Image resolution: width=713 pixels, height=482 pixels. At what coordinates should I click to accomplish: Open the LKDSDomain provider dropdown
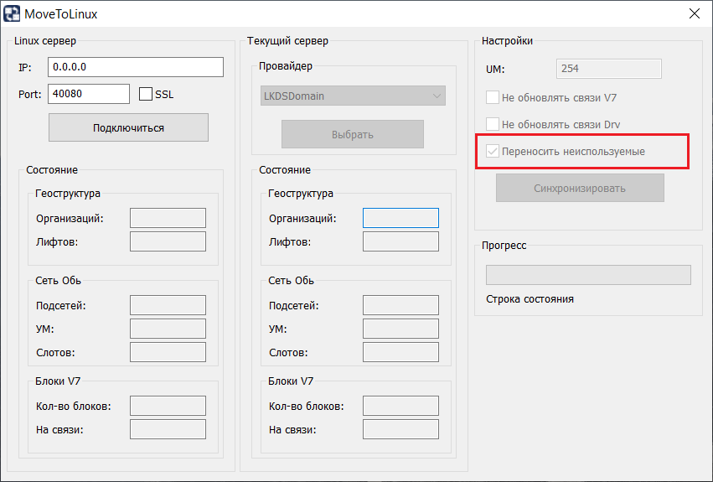click(353, 96)
